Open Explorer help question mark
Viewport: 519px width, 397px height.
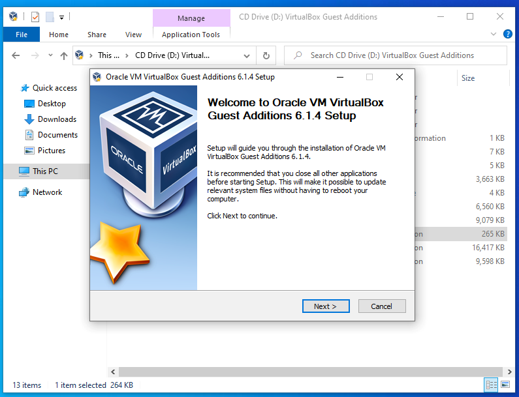[507, 34]
